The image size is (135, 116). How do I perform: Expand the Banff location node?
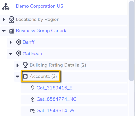10,42
